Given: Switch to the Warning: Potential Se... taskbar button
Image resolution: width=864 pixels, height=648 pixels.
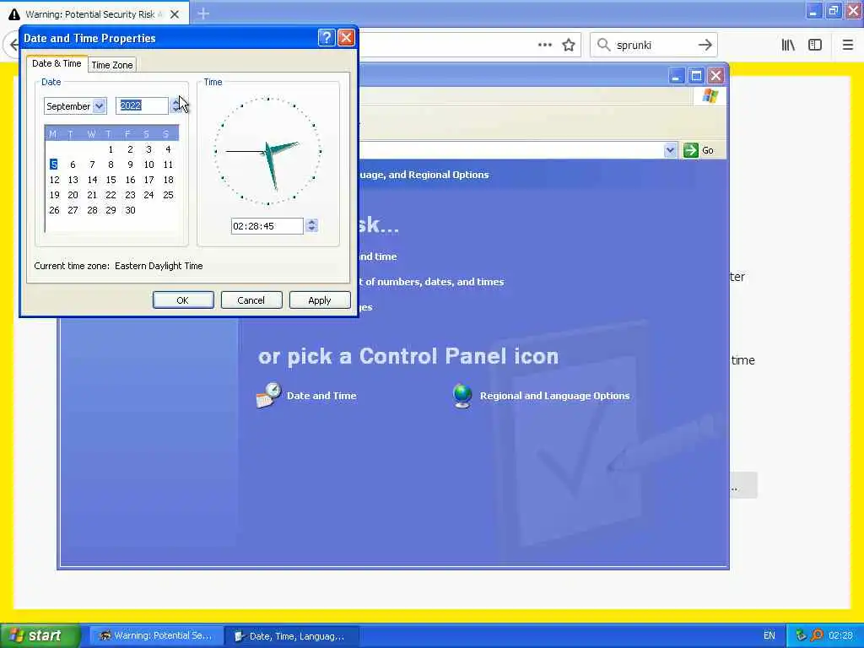Looking at the screenshot, I should click(x=156, y=636).
